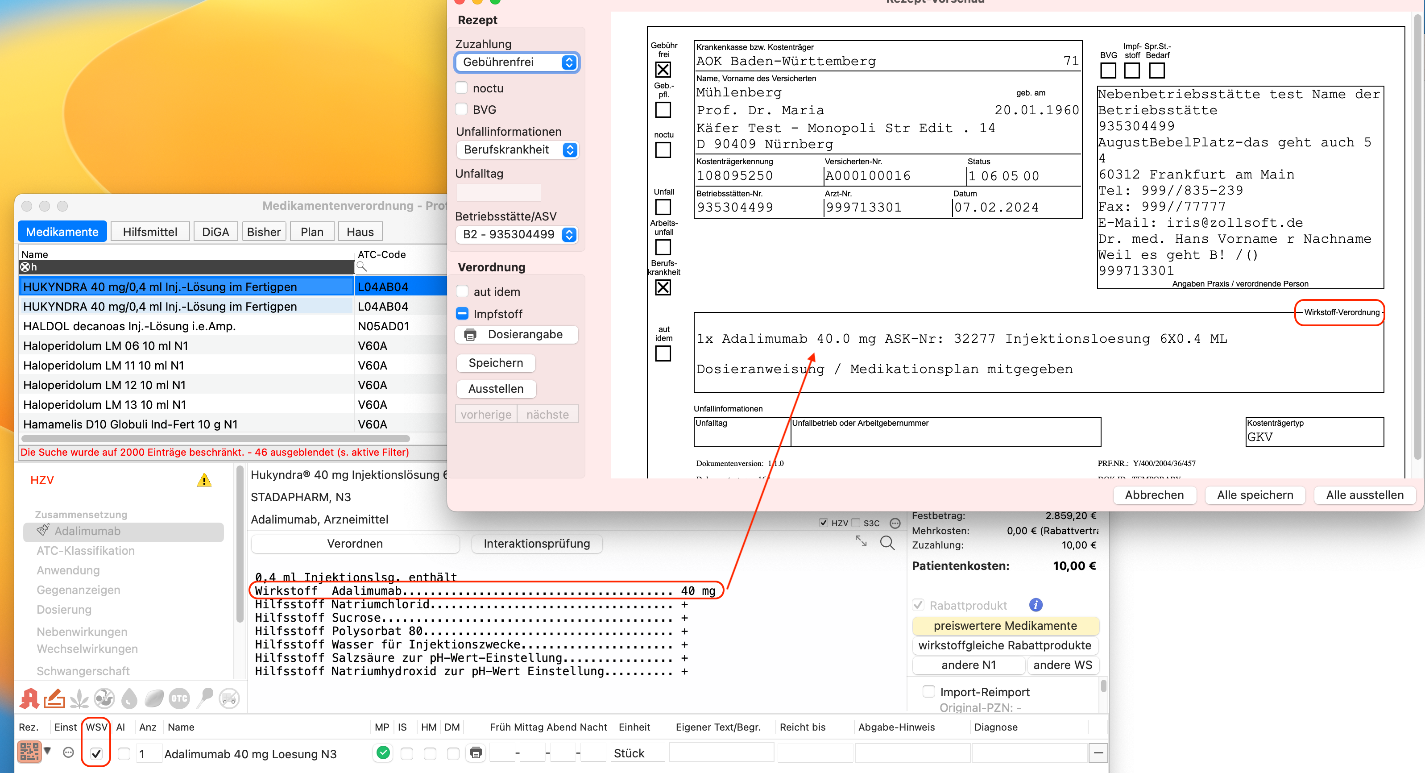The width and height of the screenshot is (1425, 773).
Task: Click the andere WS button
Action: point(1063,665)
